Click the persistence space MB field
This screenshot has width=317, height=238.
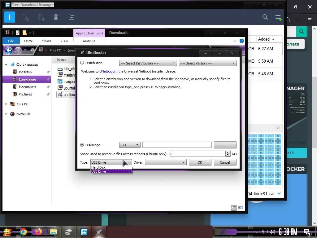tap(198, 154)
